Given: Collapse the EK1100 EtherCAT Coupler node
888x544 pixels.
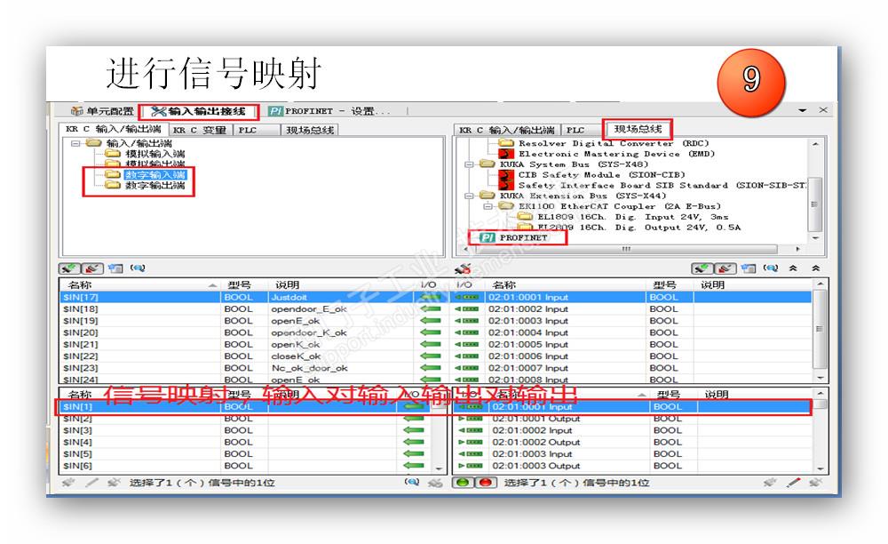Looking at the screenshot, I should coord(488,206).
